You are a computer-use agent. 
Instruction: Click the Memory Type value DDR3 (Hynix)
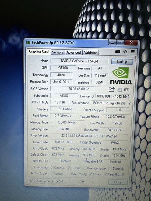[x=67, y=122]
